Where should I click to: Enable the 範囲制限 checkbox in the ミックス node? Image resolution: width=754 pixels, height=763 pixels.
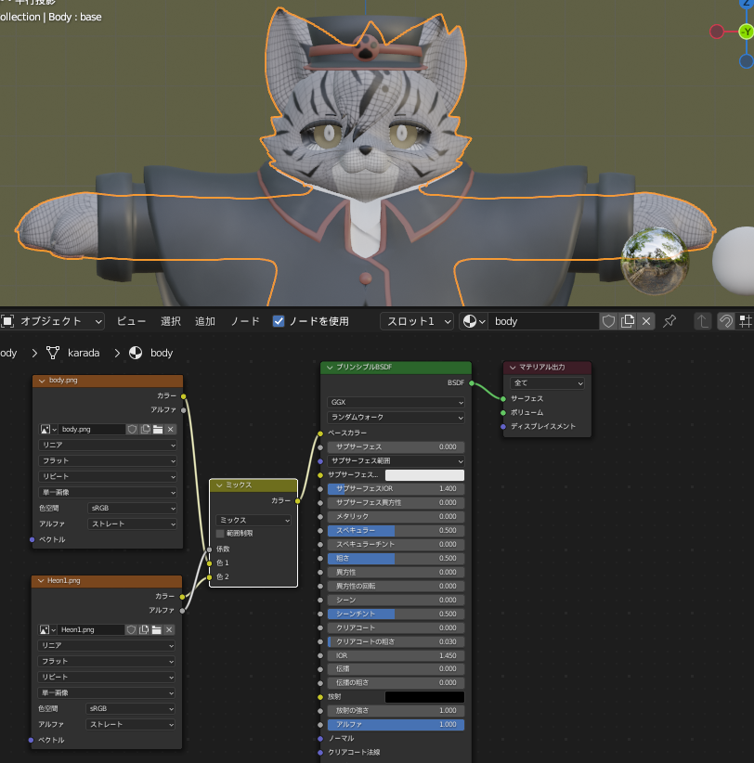tap(220, 534)
